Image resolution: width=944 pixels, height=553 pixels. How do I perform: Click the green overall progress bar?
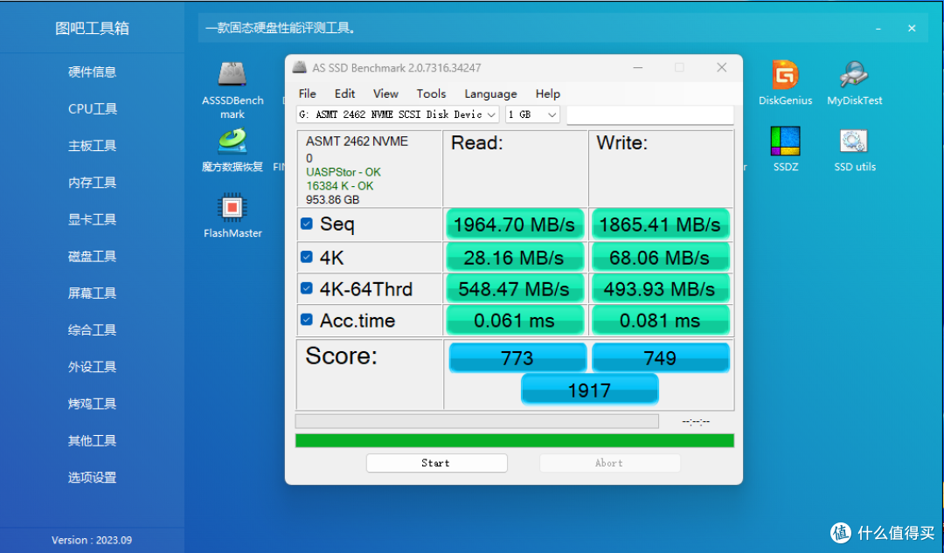point(515,440)
